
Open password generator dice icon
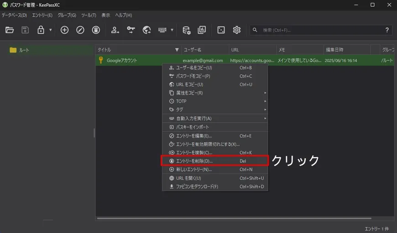[221, 30]
